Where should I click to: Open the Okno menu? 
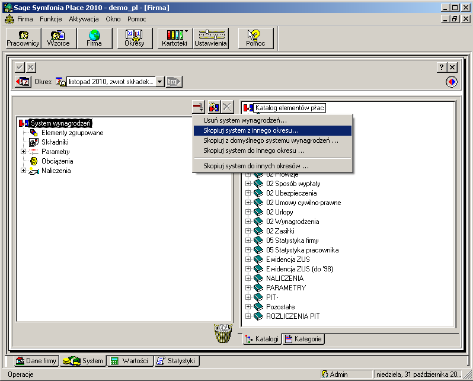(113, 19)
